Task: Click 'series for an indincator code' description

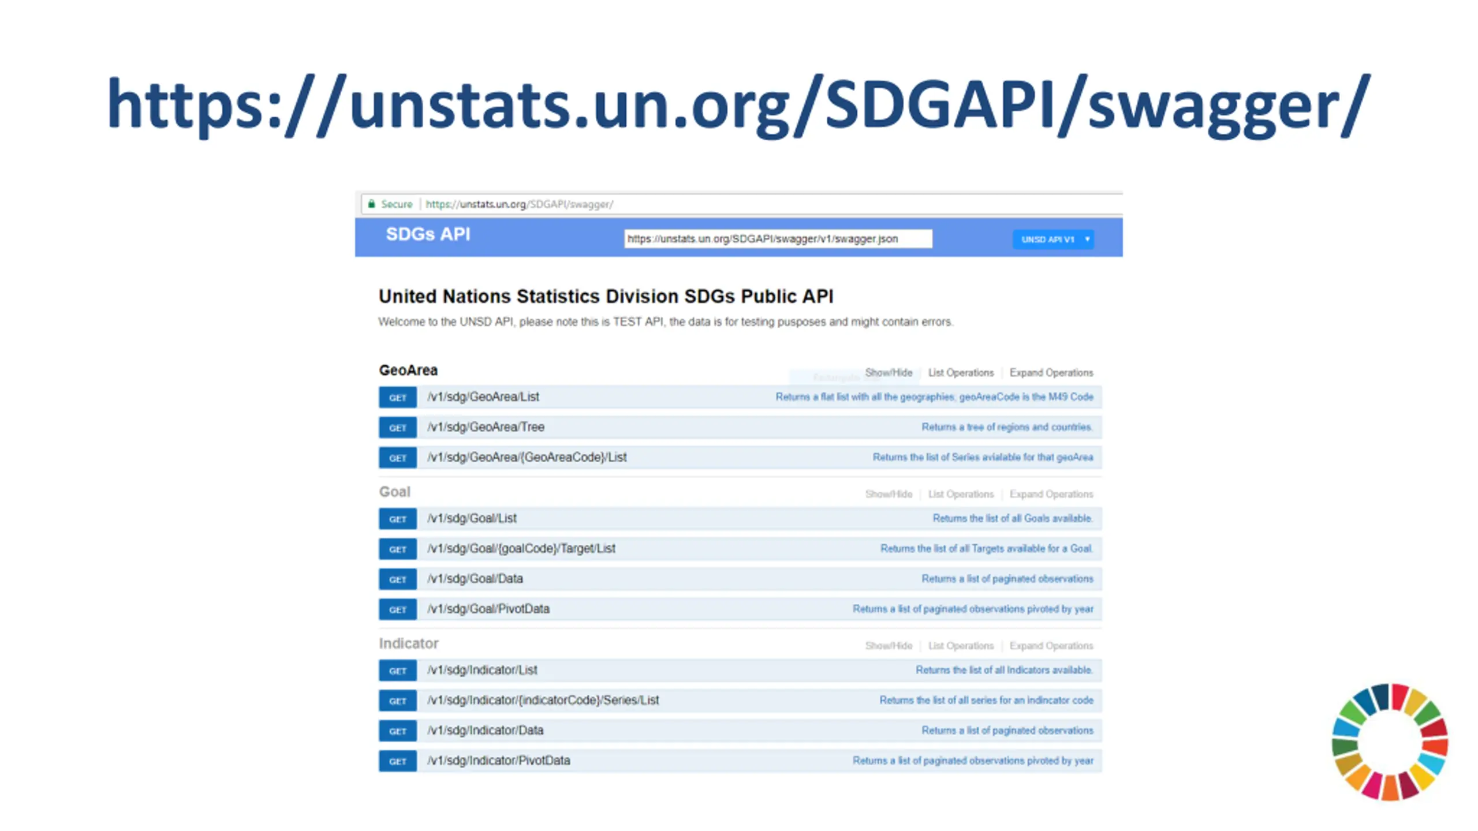Action: 986,700
